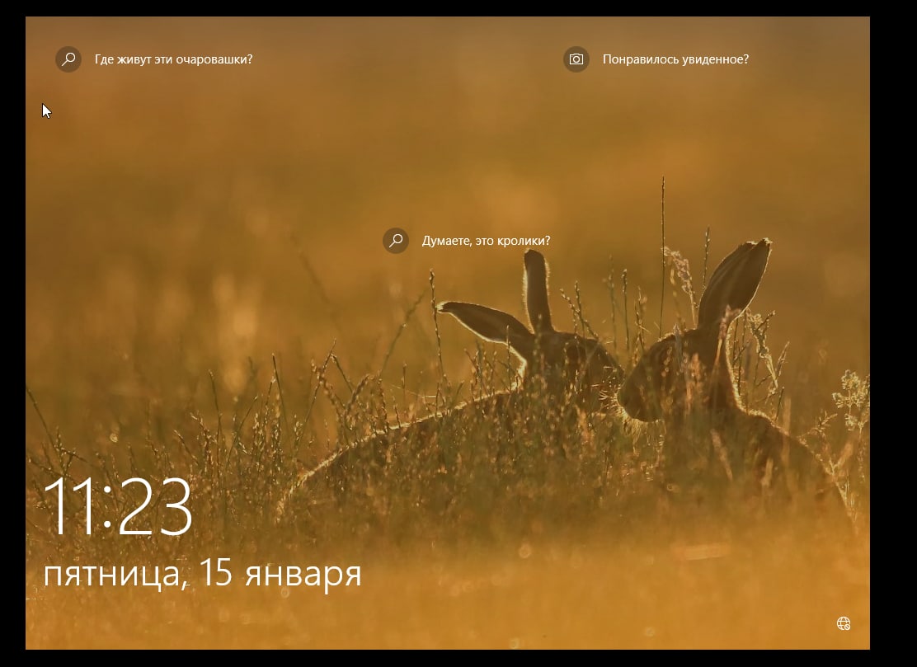Open the 'Думаете, это кролики?' link
This screenshot has height=667, width=917.
(486, 240)
